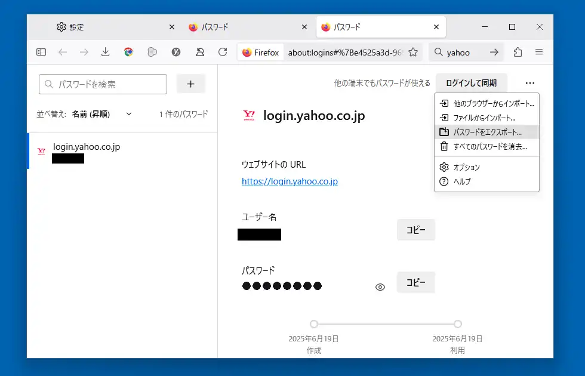Bookmark this page with the star icon
585x376 pixels.
point(413,53)
